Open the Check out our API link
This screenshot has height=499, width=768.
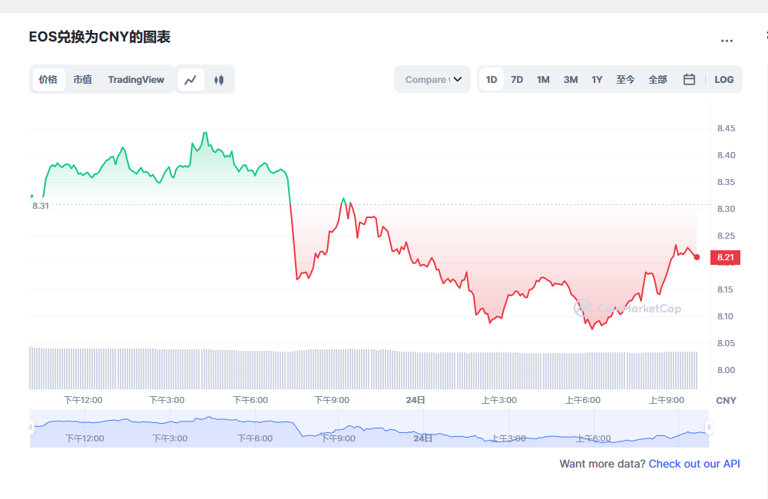(694, 464)
